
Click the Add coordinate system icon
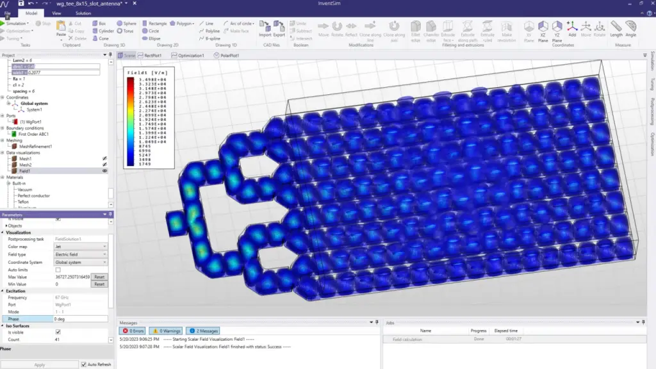coord(571,28)
